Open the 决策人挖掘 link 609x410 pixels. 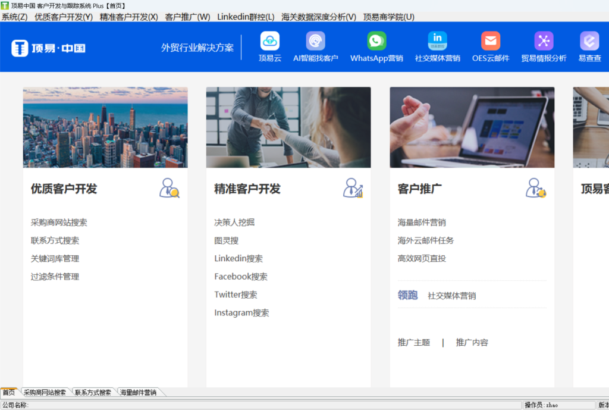tap(234, 223)
